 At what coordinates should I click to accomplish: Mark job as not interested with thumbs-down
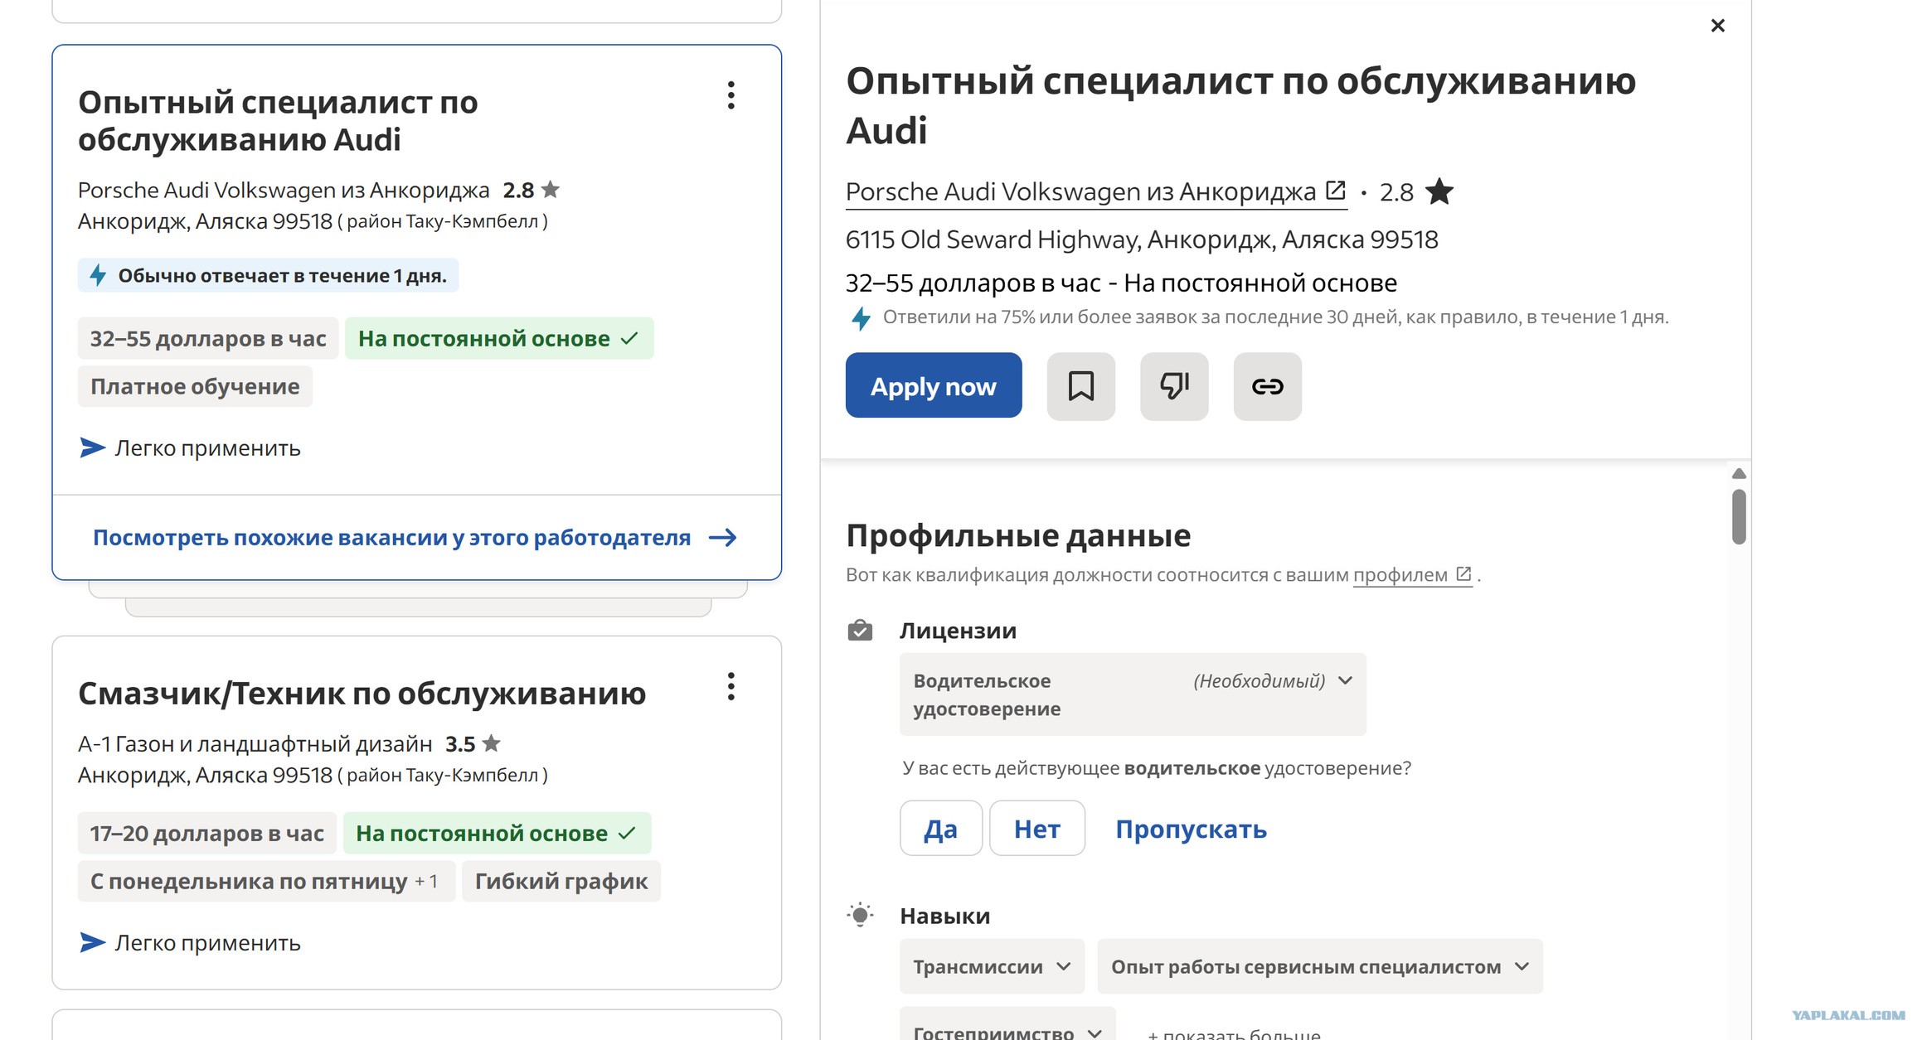pos(1174,386)
